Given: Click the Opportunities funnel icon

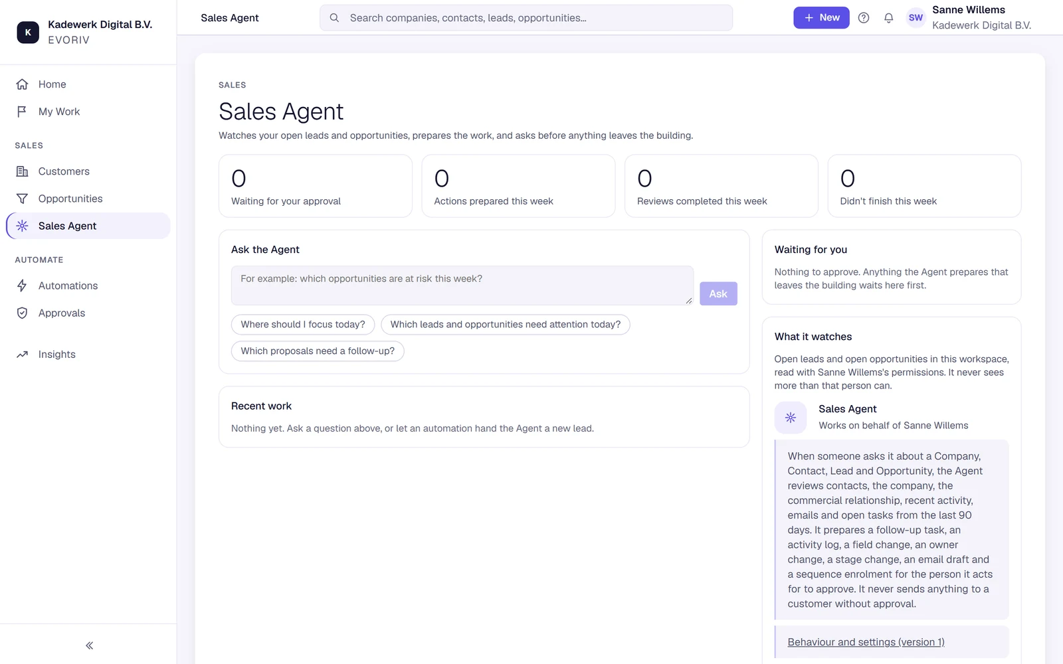Looking at the screenshot, I should (22, 199).
